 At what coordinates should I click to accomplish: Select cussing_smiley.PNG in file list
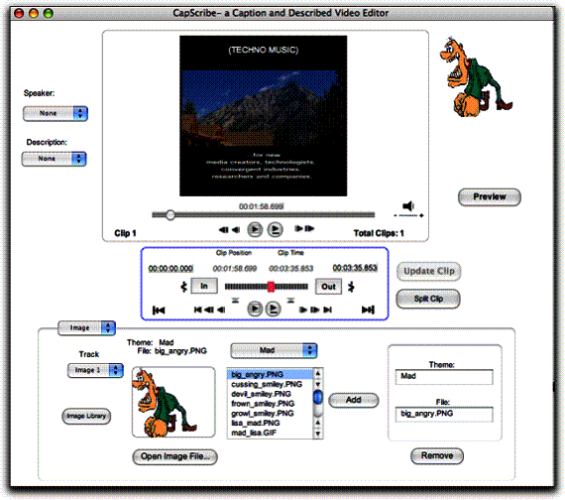[x=267, y=384]
